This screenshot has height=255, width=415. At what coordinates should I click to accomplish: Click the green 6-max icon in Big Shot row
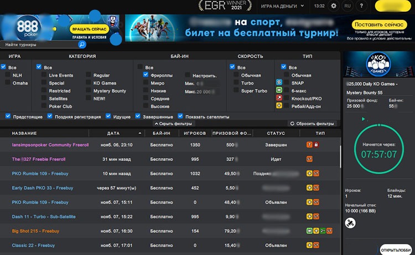pos(309,231)
